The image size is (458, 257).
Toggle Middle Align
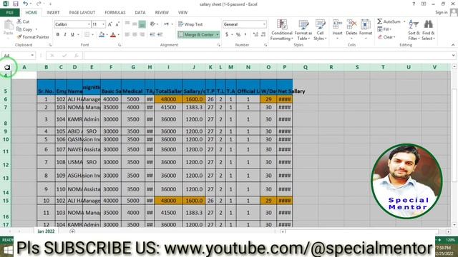135,24
